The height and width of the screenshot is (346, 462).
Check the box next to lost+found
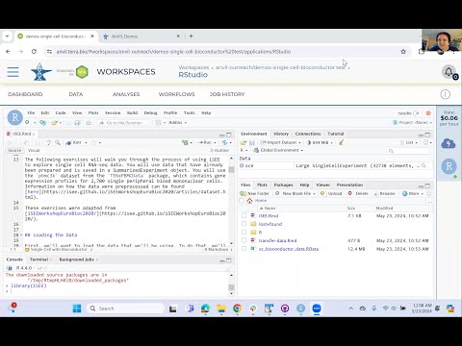(244, 224)
